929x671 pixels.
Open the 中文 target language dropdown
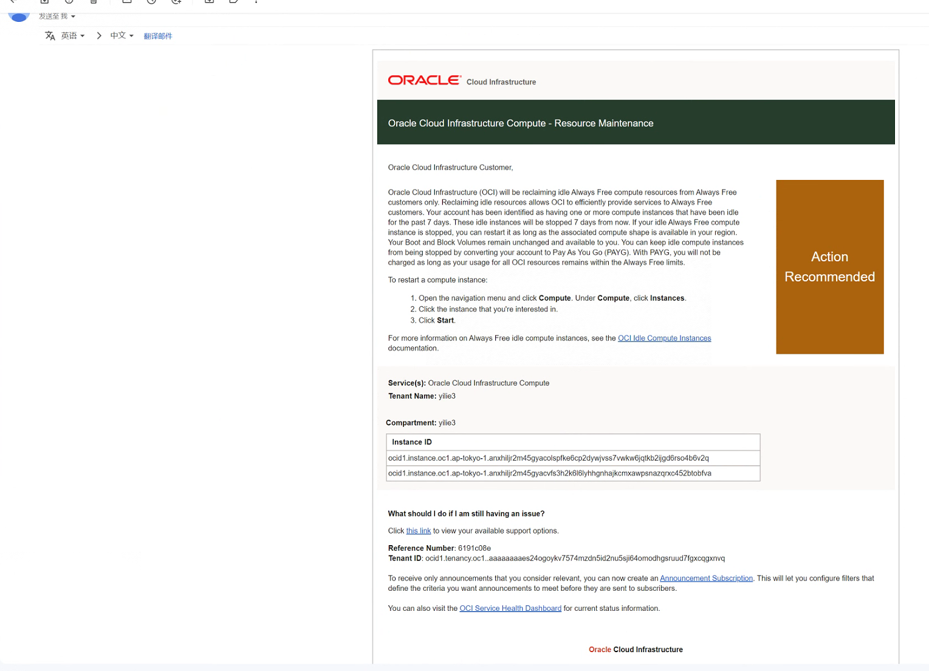[x=122, y=36]
